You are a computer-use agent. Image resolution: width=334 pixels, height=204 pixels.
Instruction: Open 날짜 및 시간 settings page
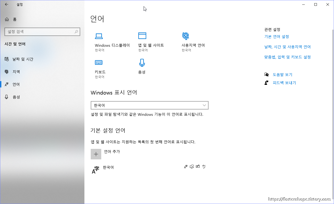pos(42,59)
